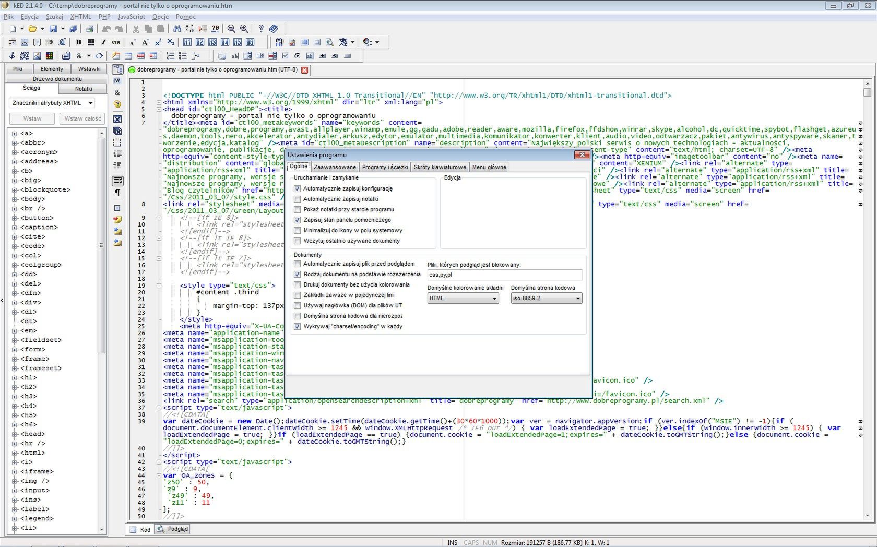Insert superscript x² tag
The image size is (877, 547).
[158, 42]
